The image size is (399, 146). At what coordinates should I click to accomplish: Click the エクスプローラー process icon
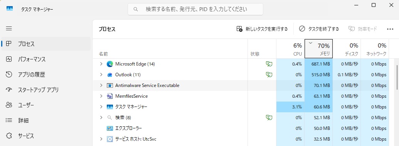click(x=109, y=128)
